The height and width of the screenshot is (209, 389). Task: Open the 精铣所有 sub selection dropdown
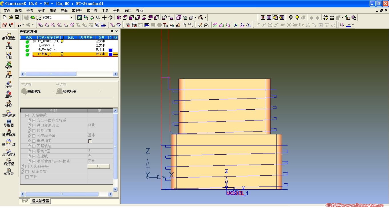tap(100, 91)
